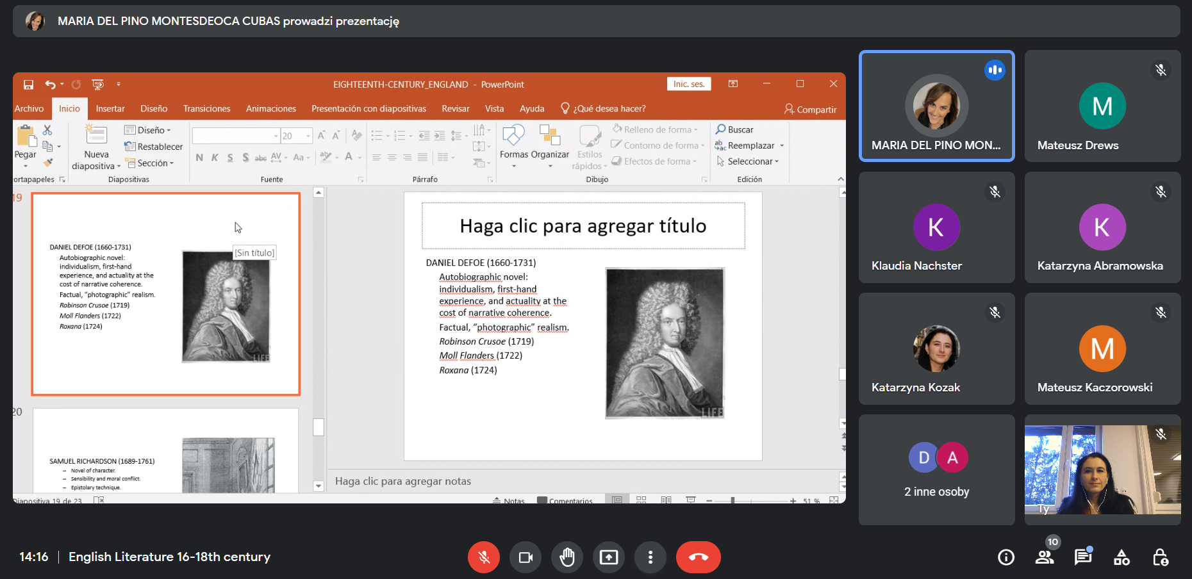Click the Nueva diapositiva slide icon
Viewport: 1192px width, 579px height.
(96, 135)
